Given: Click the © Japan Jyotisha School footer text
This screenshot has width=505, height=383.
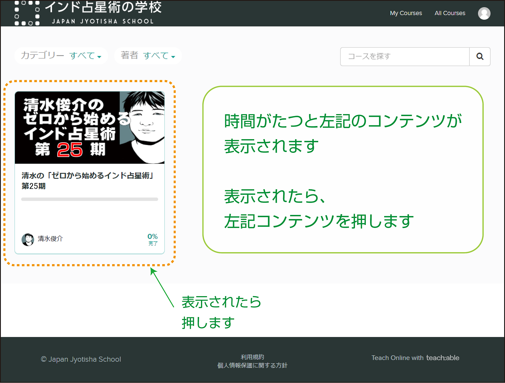Looking at the screenshot, I should (81, 359).
